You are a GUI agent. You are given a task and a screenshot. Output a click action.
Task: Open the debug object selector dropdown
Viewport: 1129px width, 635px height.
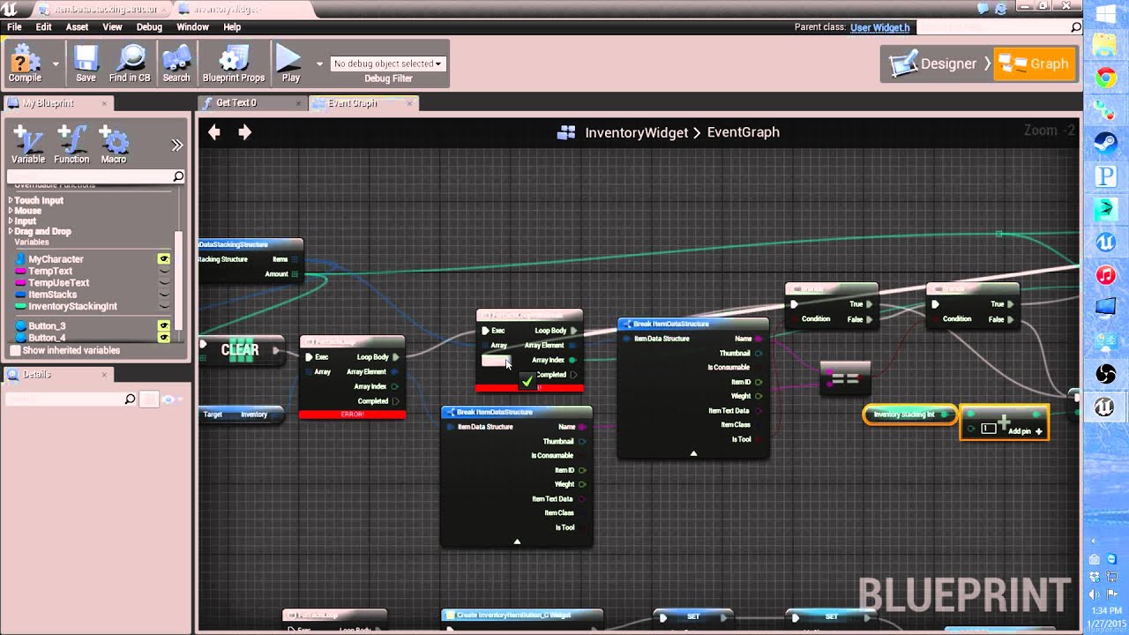click(x=388, y=63)
